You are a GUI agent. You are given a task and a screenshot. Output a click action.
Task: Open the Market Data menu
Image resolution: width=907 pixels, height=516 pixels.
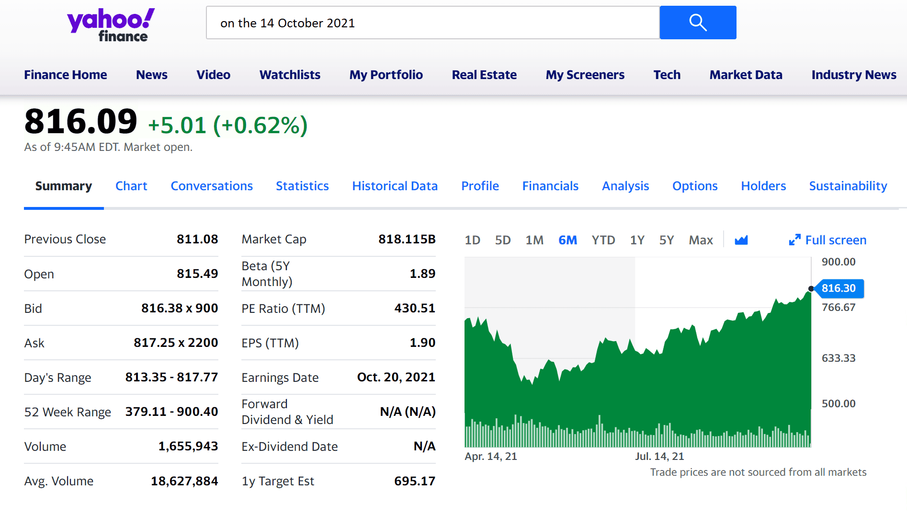point(746,75)
